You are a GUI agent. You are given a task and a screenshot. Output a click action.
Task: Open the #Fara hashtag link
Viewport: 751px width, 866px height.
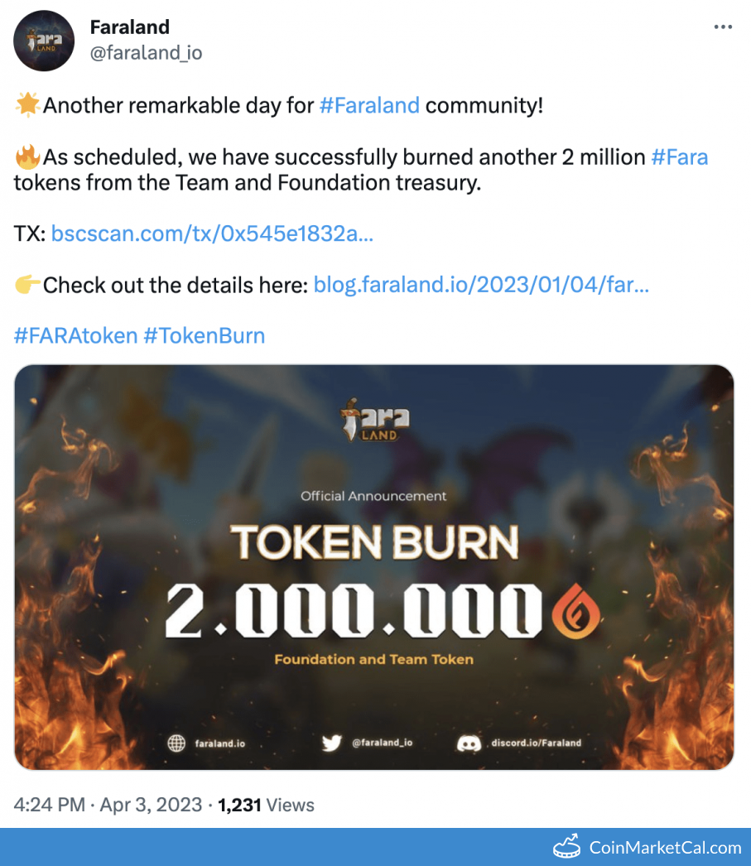pos(680,157)
